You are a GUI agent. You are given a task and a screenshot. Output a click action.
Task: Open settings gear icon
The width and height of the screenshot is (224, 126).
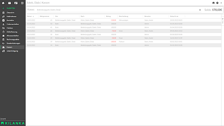click(x=217, y=3)
